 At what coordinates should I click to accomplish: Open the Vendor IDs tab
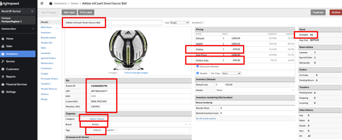46,43
